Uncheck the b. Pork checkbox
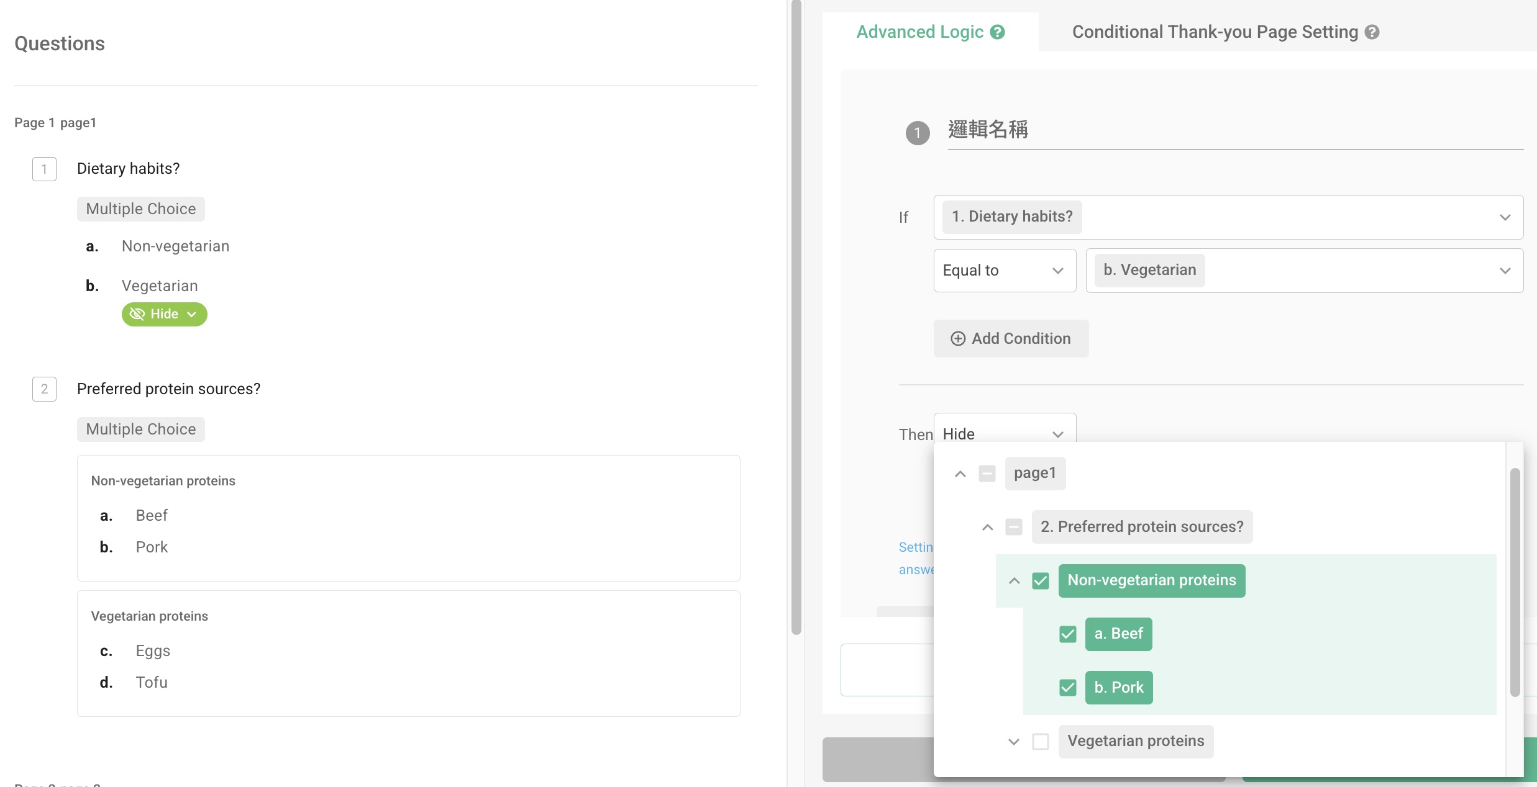The width and height of the screenshot is (1537, 787). click(x=1068, y=688)
